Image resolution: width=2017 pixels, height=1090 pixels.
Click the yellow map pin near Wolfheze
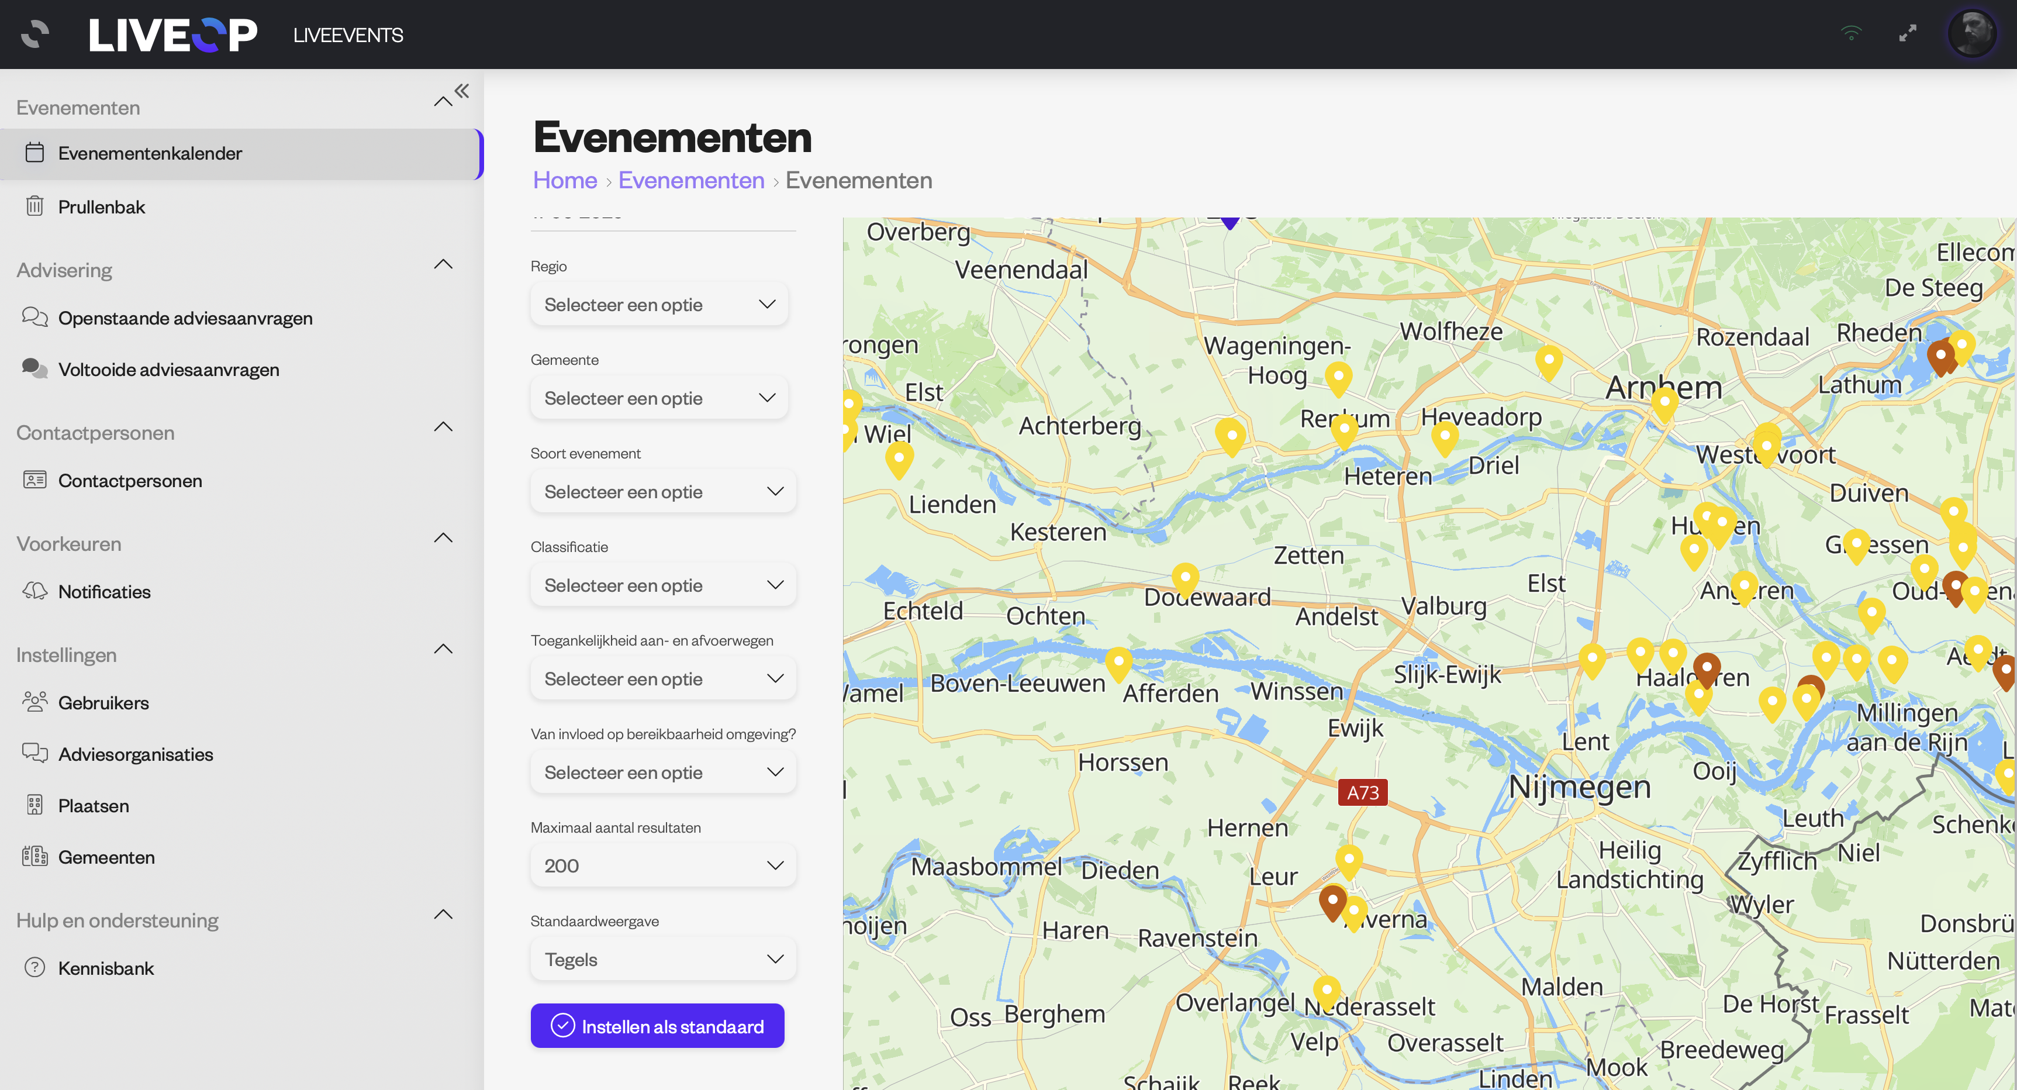click(1548, 364)
